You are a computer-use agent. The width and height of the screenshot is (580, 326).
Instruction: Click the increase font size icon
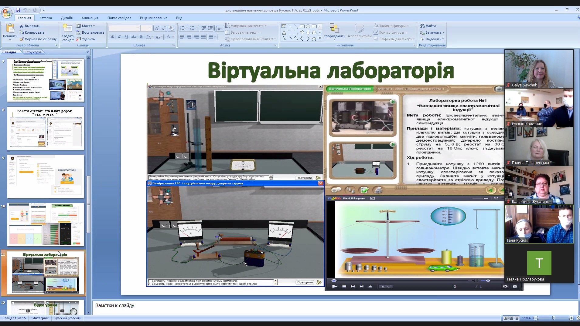pyautogui.click(x=157, y=28)
